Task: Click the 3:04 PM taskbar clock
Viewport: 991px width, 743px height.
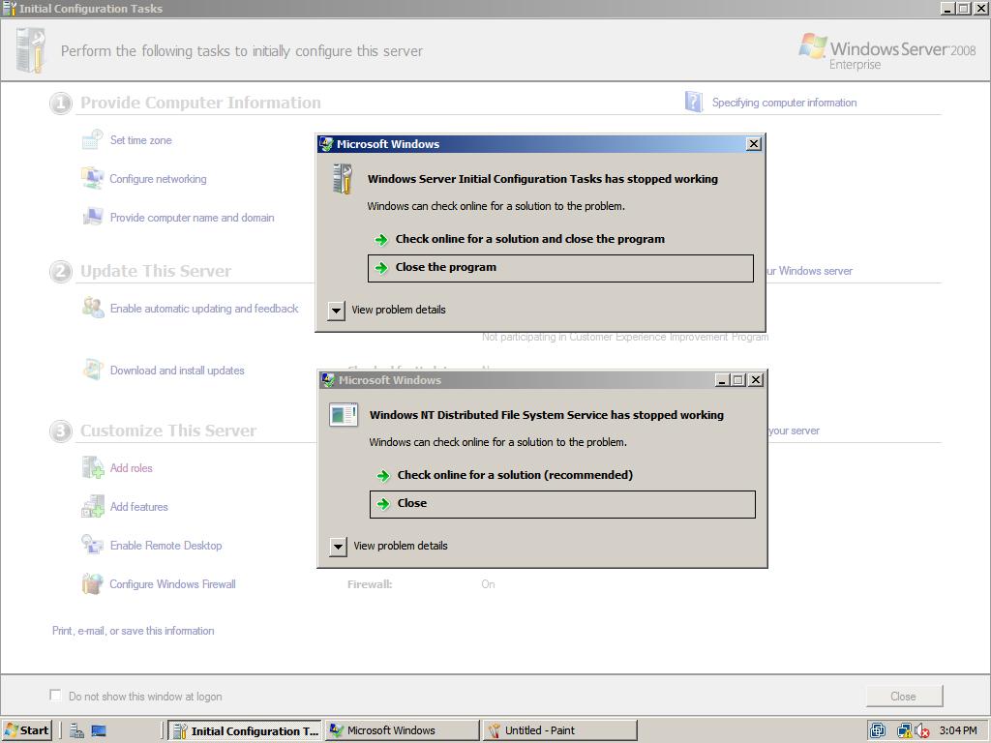Action: click(958, 730)
